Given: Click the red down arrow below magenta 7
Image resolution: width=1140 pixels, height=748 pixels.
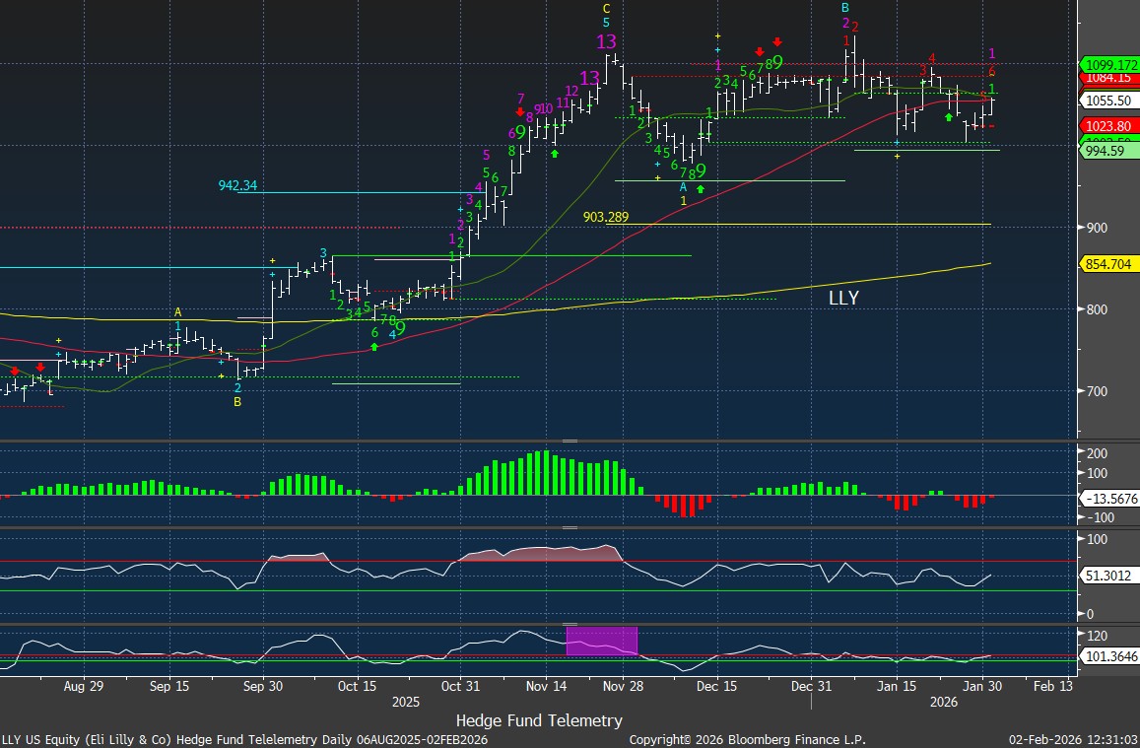Looking at the screenshot, I should pyautogui.click(x=519, y=112).
